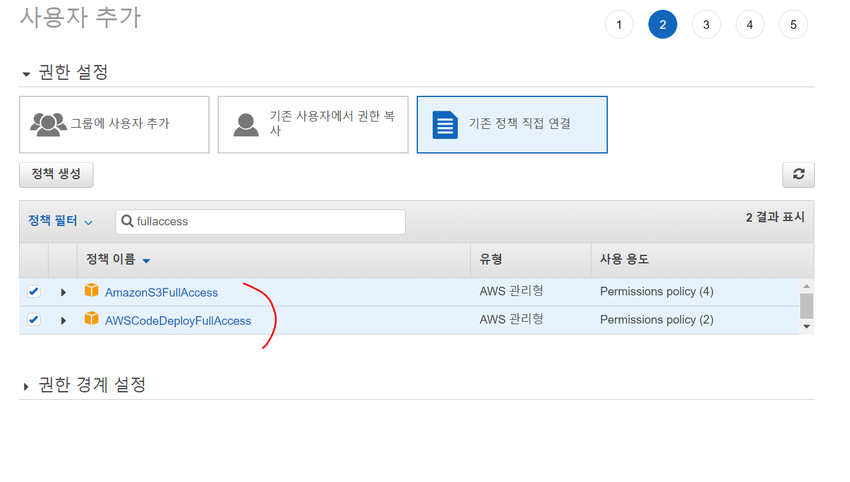This screenshot has height=482, width=850.
Task: Select the 그룹에 사용자 추가 option
Action: pos(114,125)
